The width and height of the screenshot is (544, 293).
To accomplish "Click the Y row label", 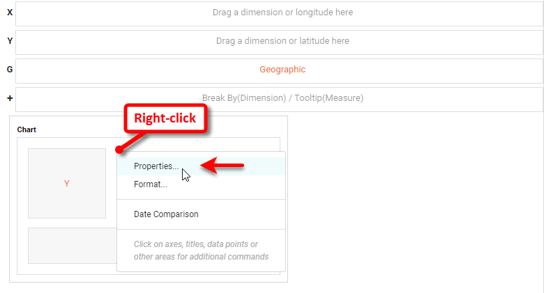I will pos(10,41).
